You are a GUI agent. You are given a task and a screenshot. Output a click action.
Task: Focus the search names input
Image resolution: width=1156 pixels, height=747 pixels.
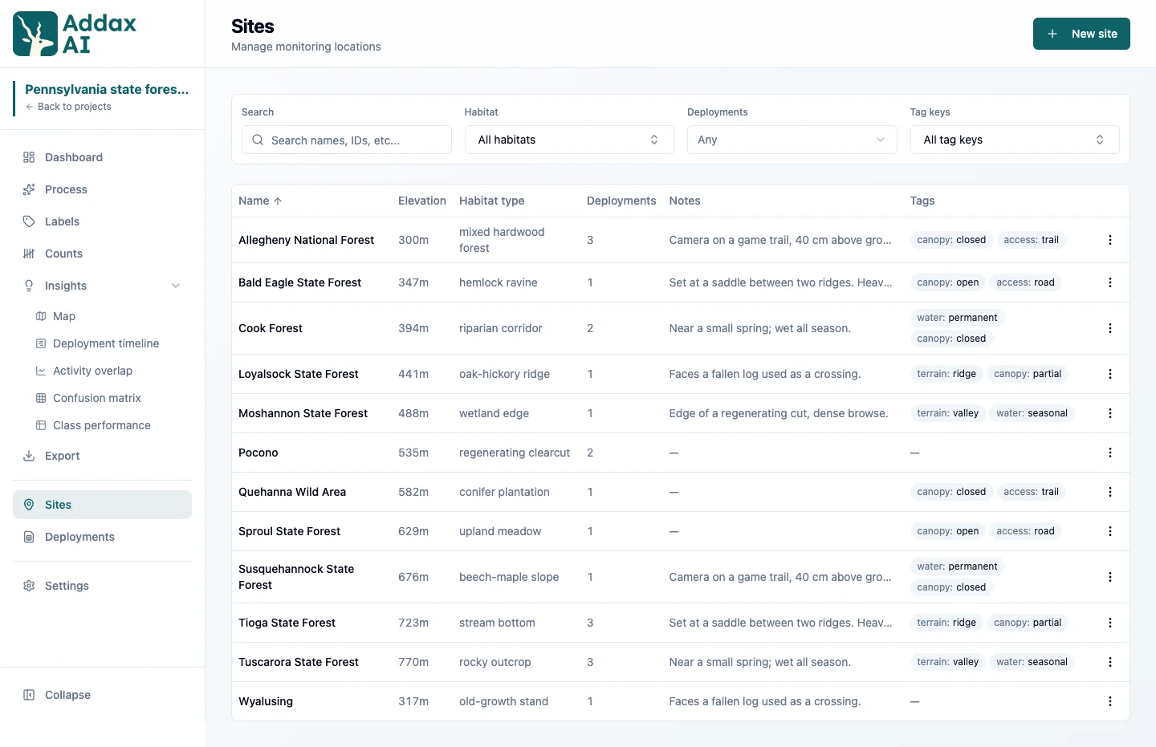tap(347, 140)
